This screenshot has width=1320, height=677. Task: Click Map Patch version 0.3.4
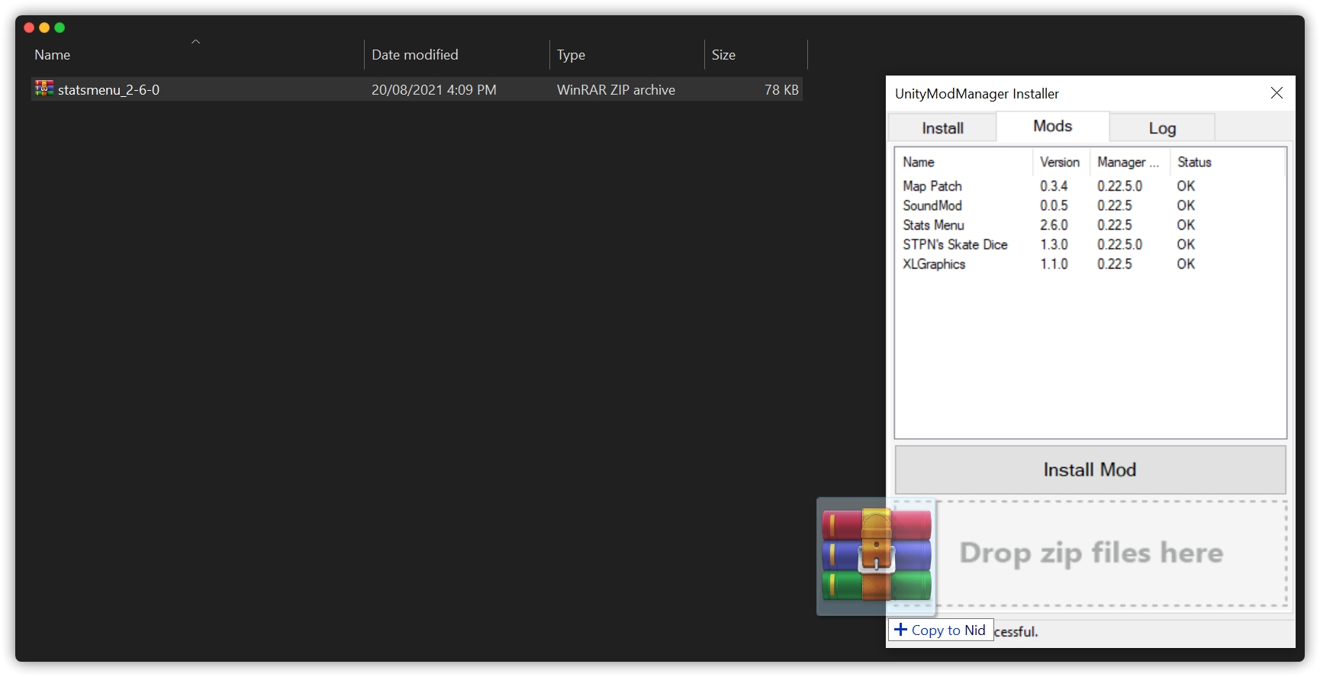(x=1054, y=186)
